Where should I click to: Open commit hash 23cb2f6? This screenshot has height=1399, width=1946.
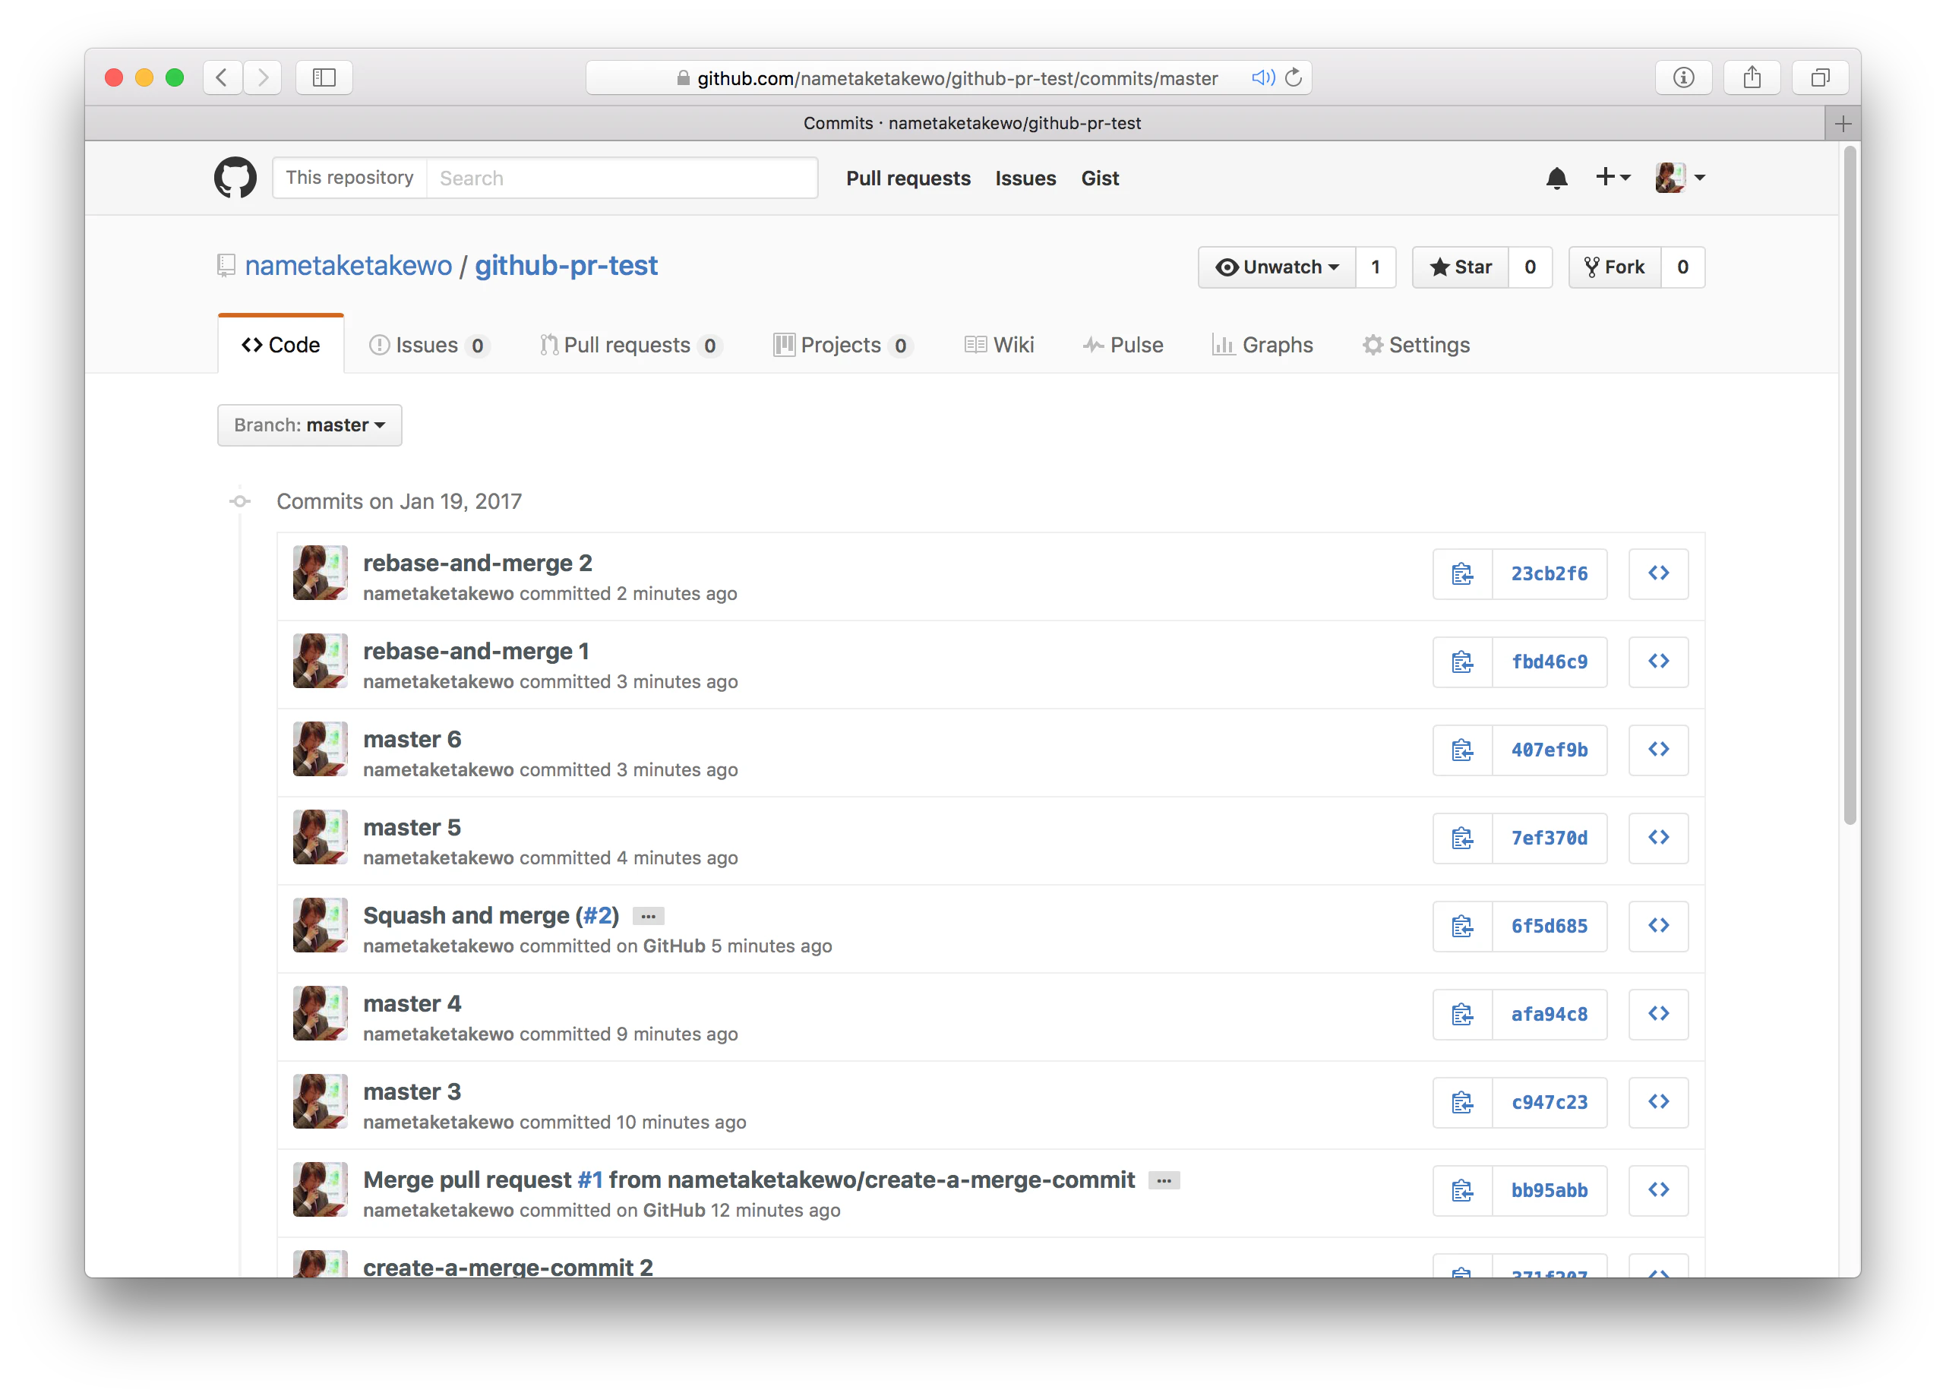point(1550,574)
